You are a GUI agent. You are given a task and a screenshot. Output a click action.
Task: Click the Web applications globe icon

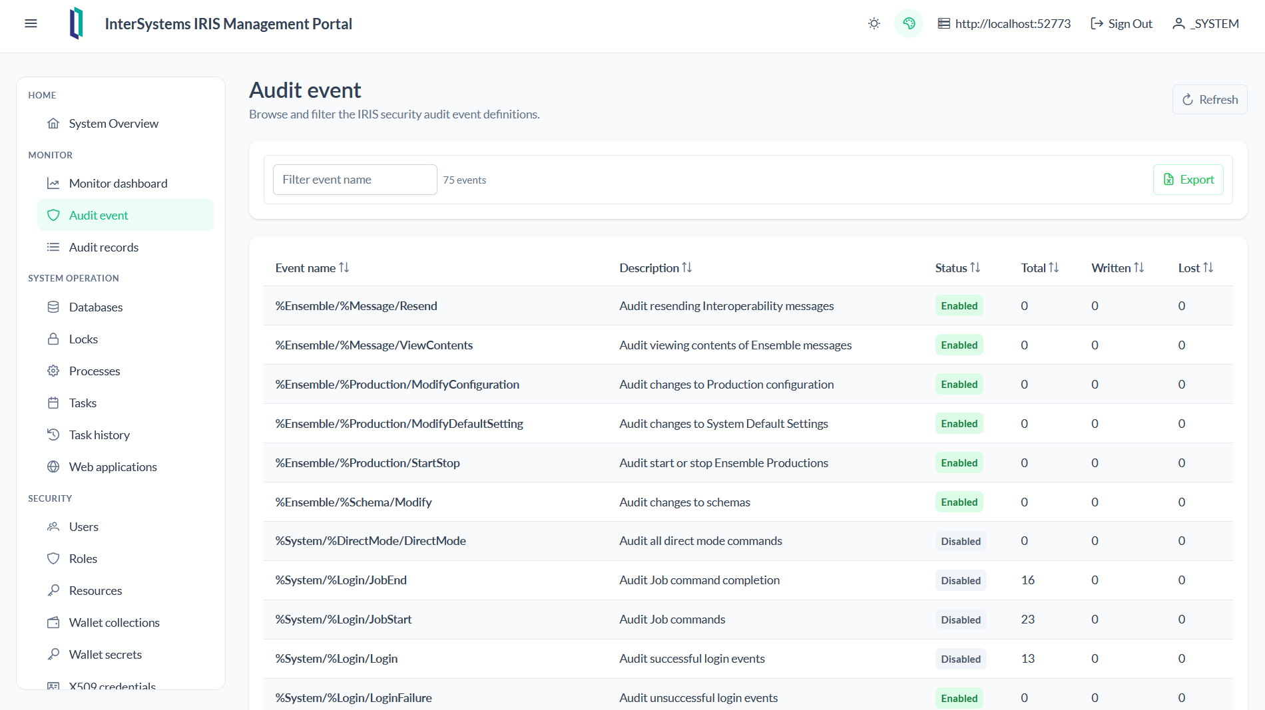(53, 467)
